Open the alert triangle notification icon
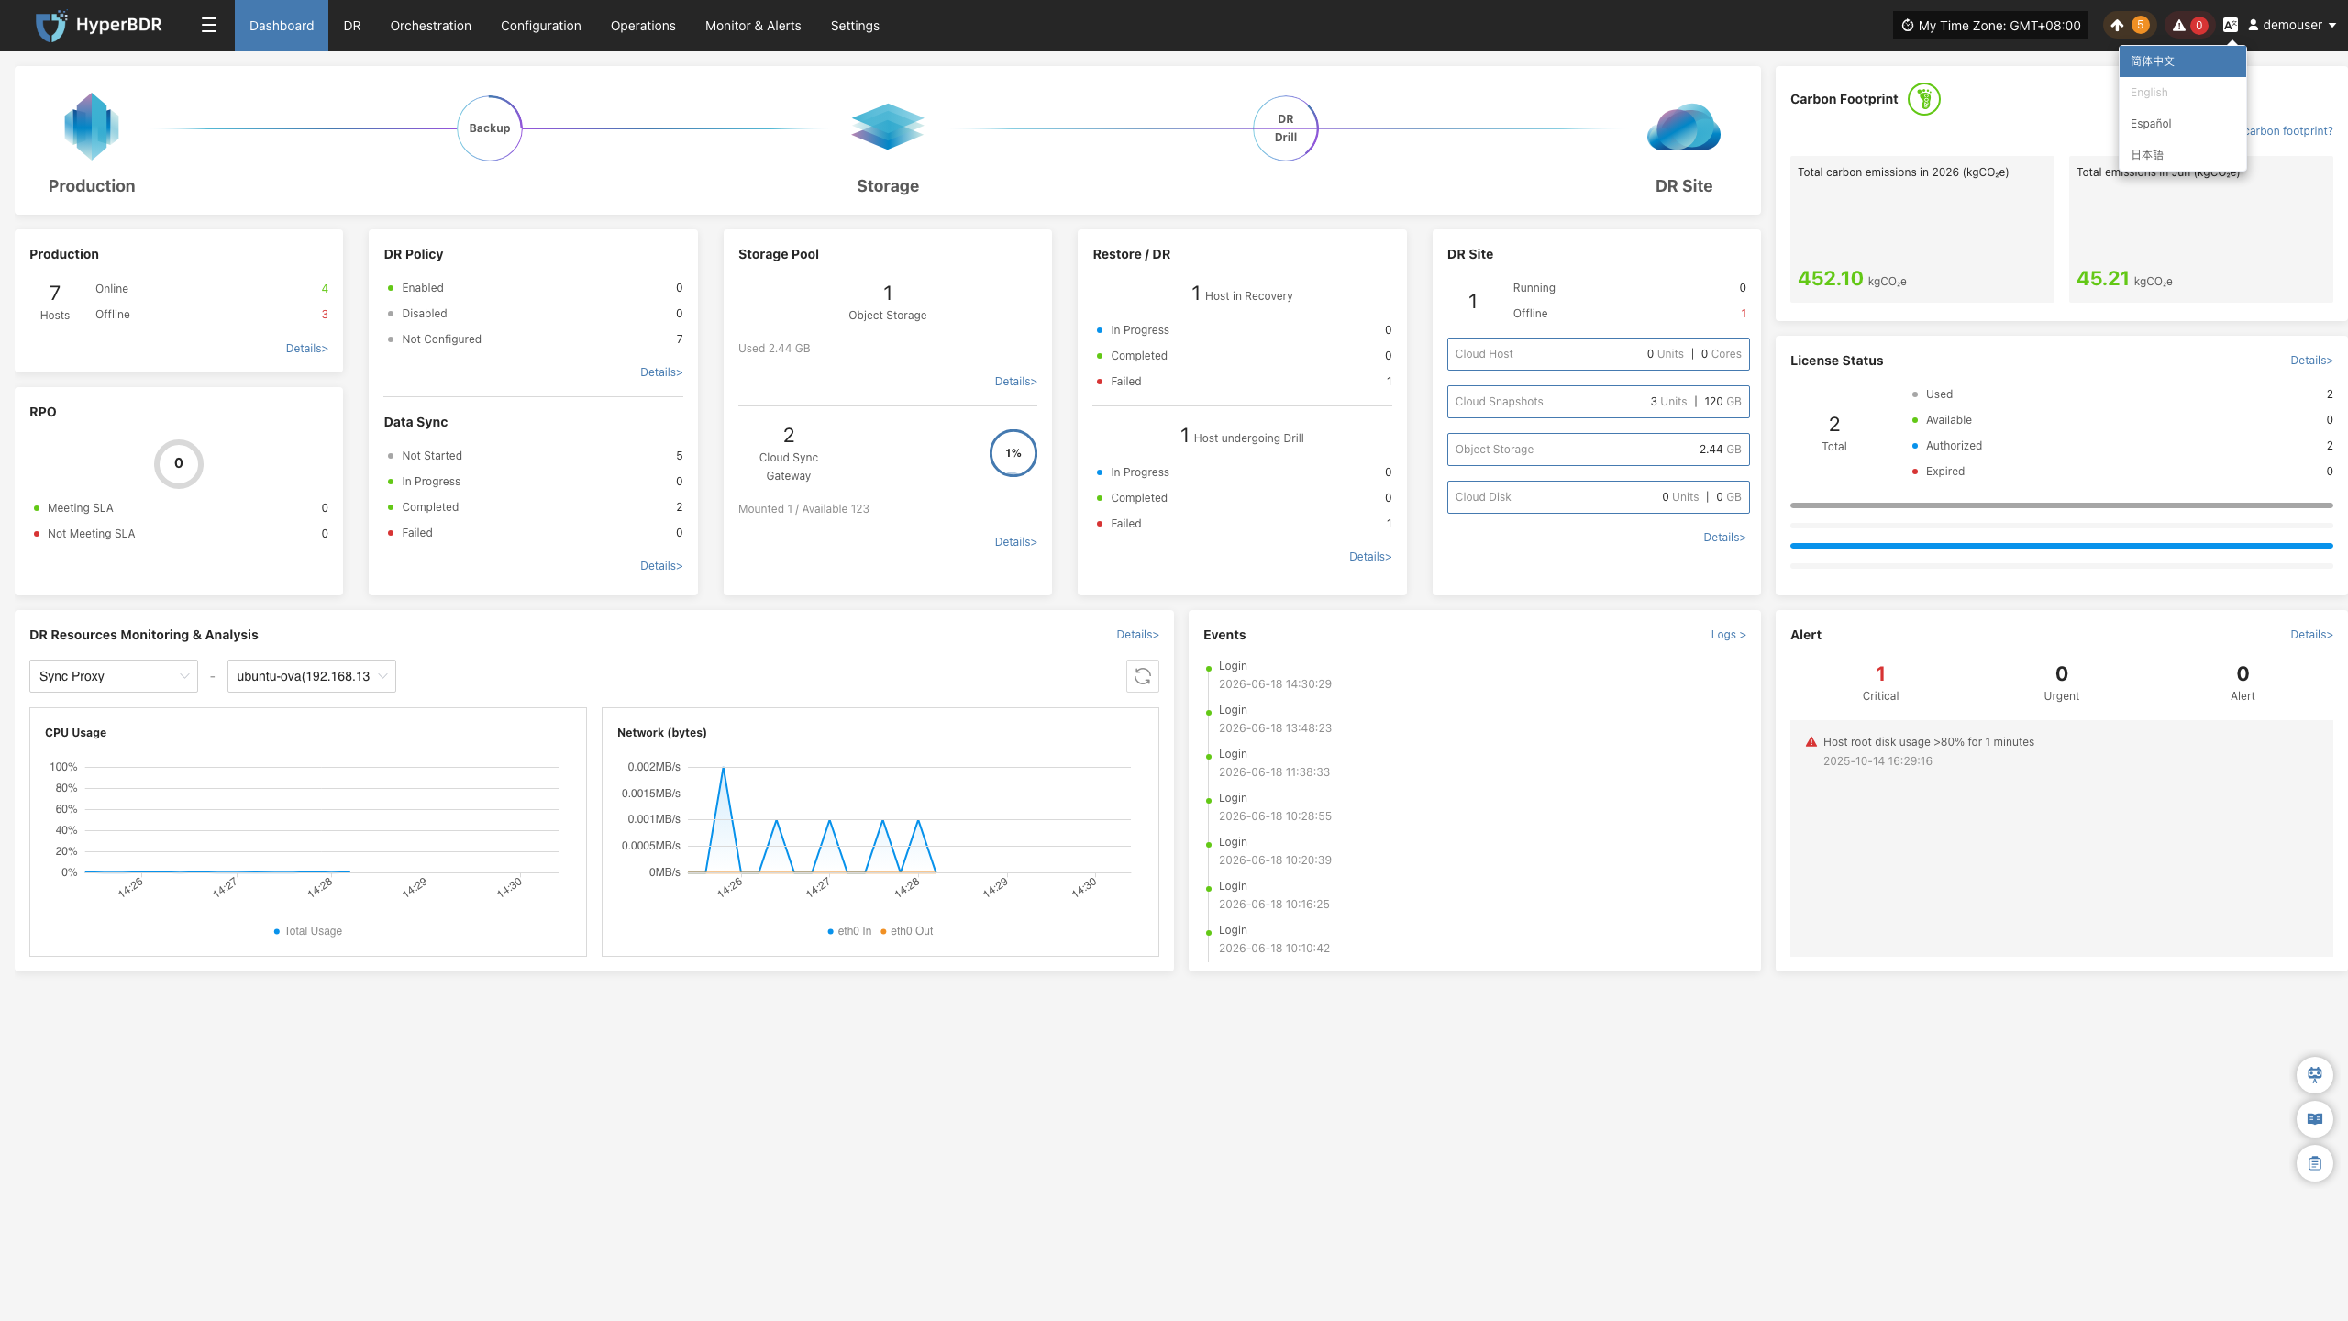 click(x=2179, y=26)
